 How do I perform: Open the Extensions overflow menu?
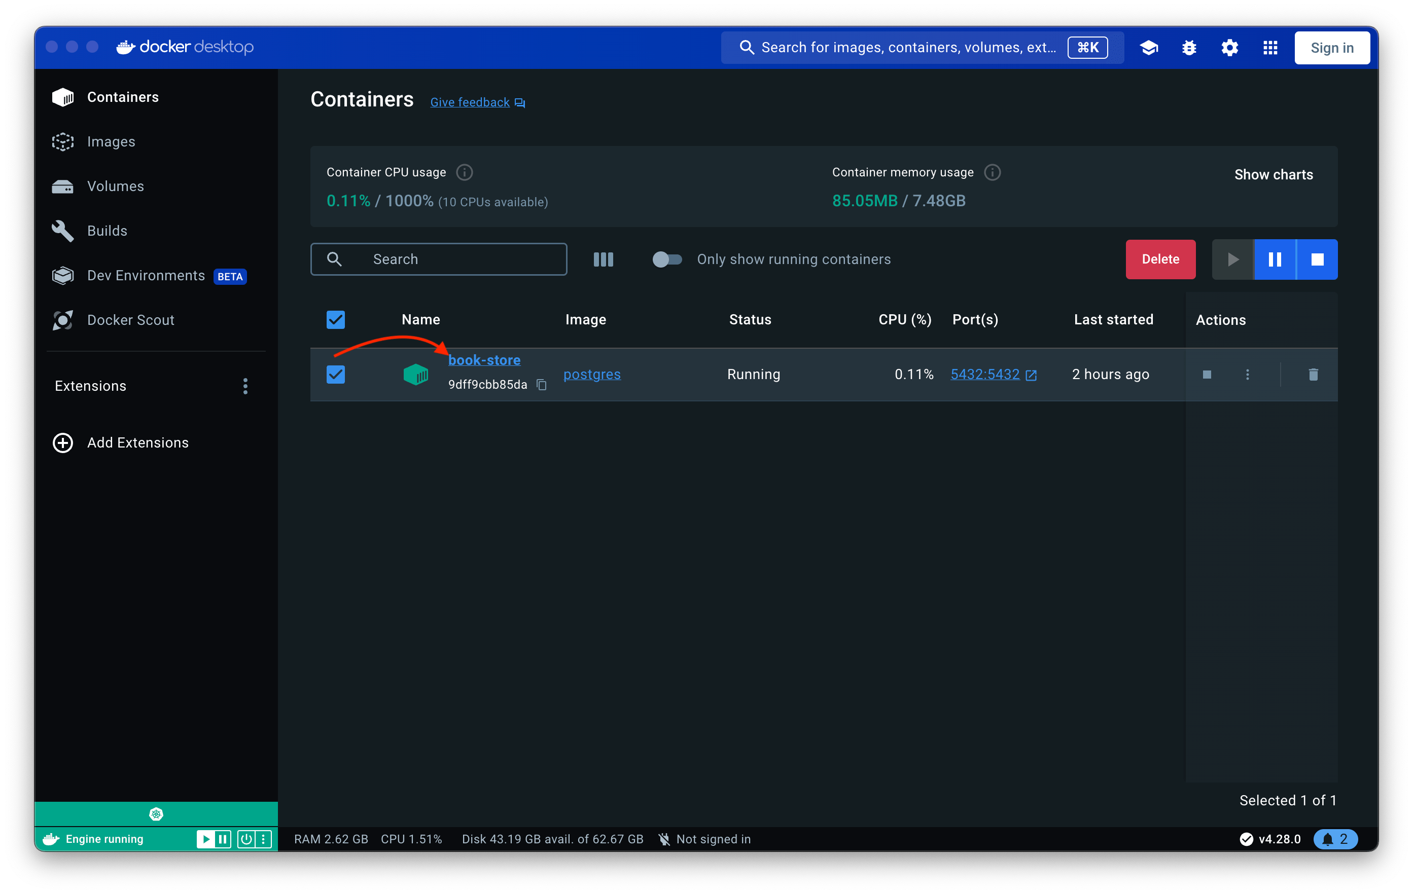(245, 386)
